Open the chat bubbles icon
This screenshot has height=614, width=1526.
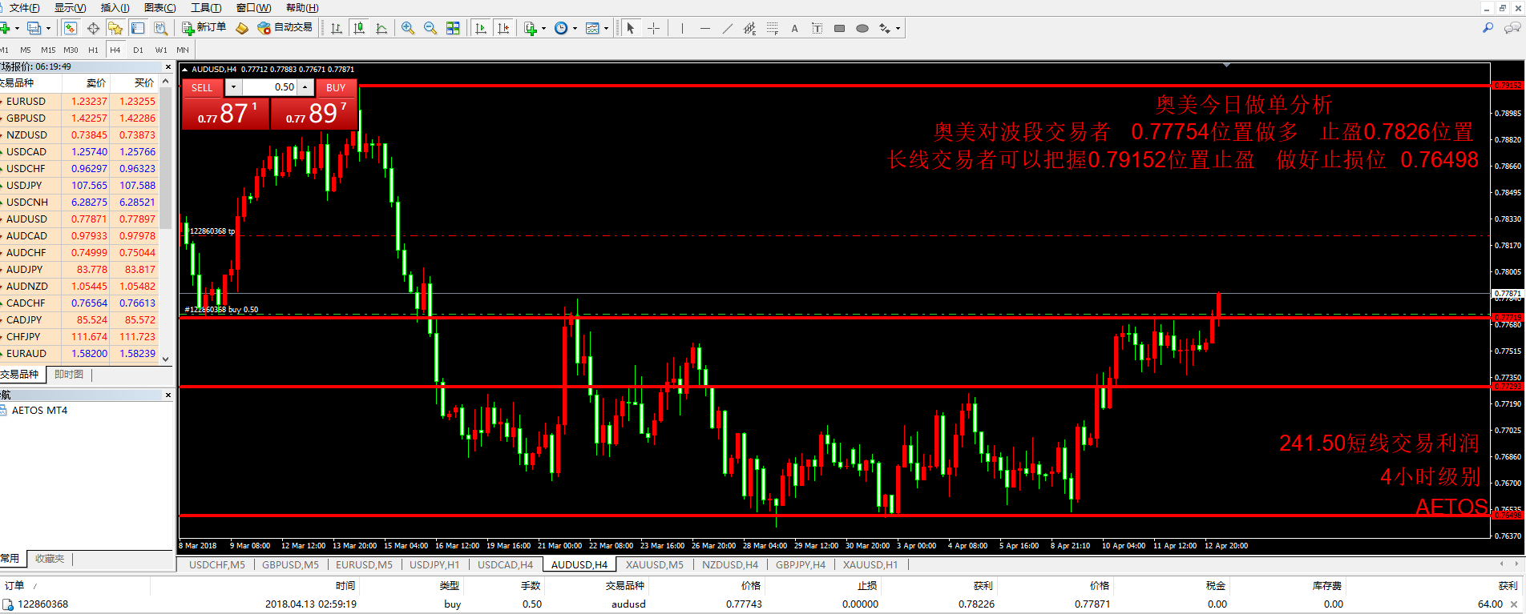click(1512, 28)
